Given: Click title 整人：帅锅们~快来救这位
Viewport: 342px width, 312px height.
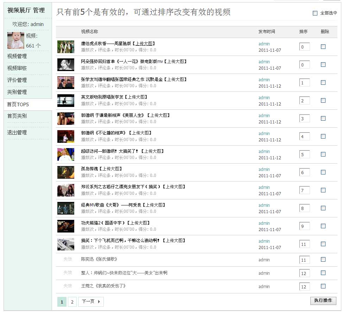Looking at the screenshot, I should point(124,273).
